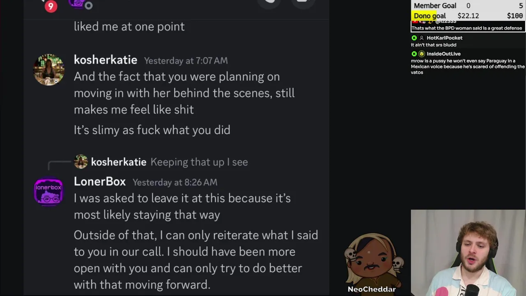This screenshot has height=296, width=526.
Task: Click the person icon beside HotKarlPocket
Action: point(421,38)
